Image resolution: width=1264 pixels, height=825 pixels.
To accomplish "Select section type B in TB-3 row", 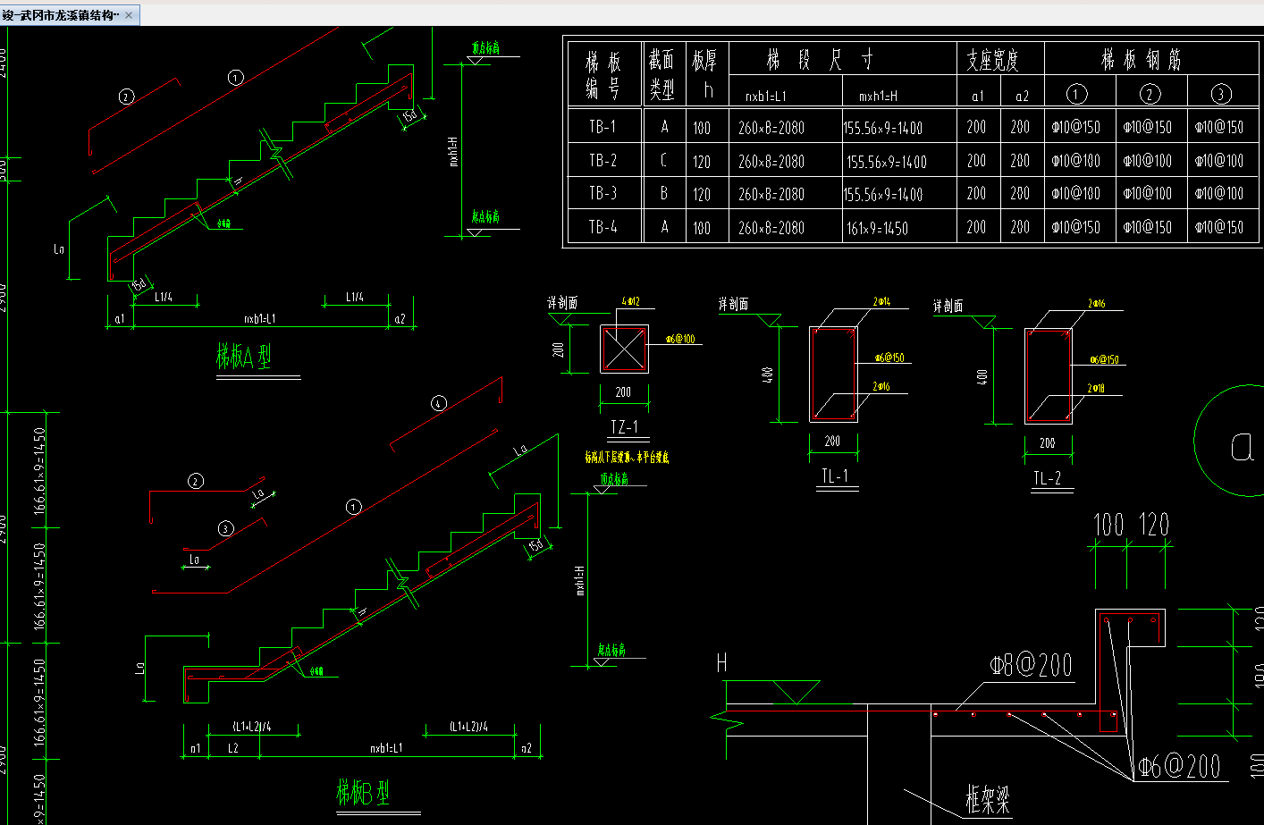I will (664, 193).
